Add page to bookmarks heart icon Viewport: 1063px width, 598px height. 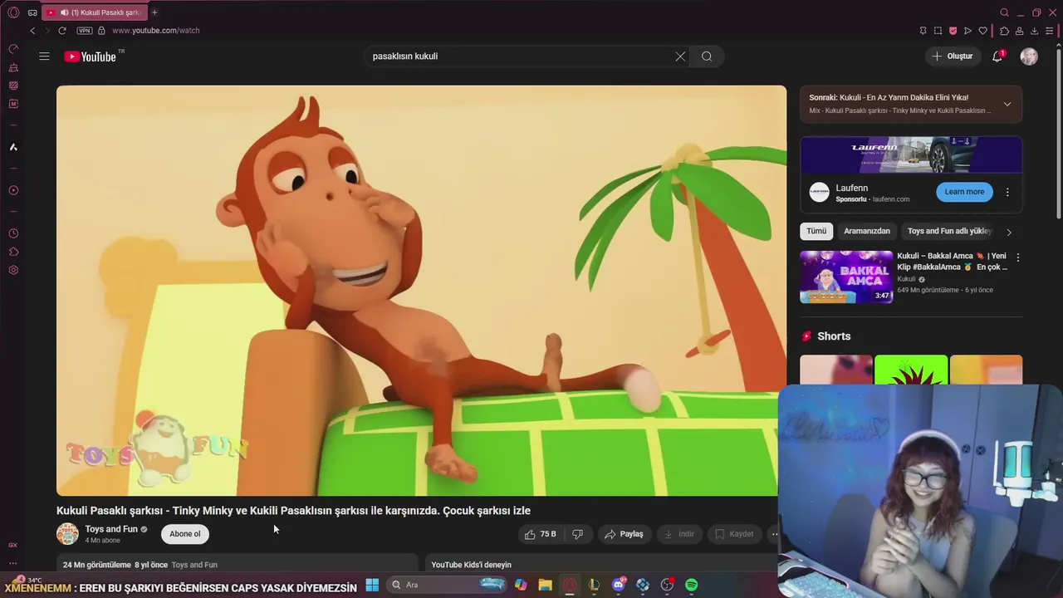(x=983, y=31)
